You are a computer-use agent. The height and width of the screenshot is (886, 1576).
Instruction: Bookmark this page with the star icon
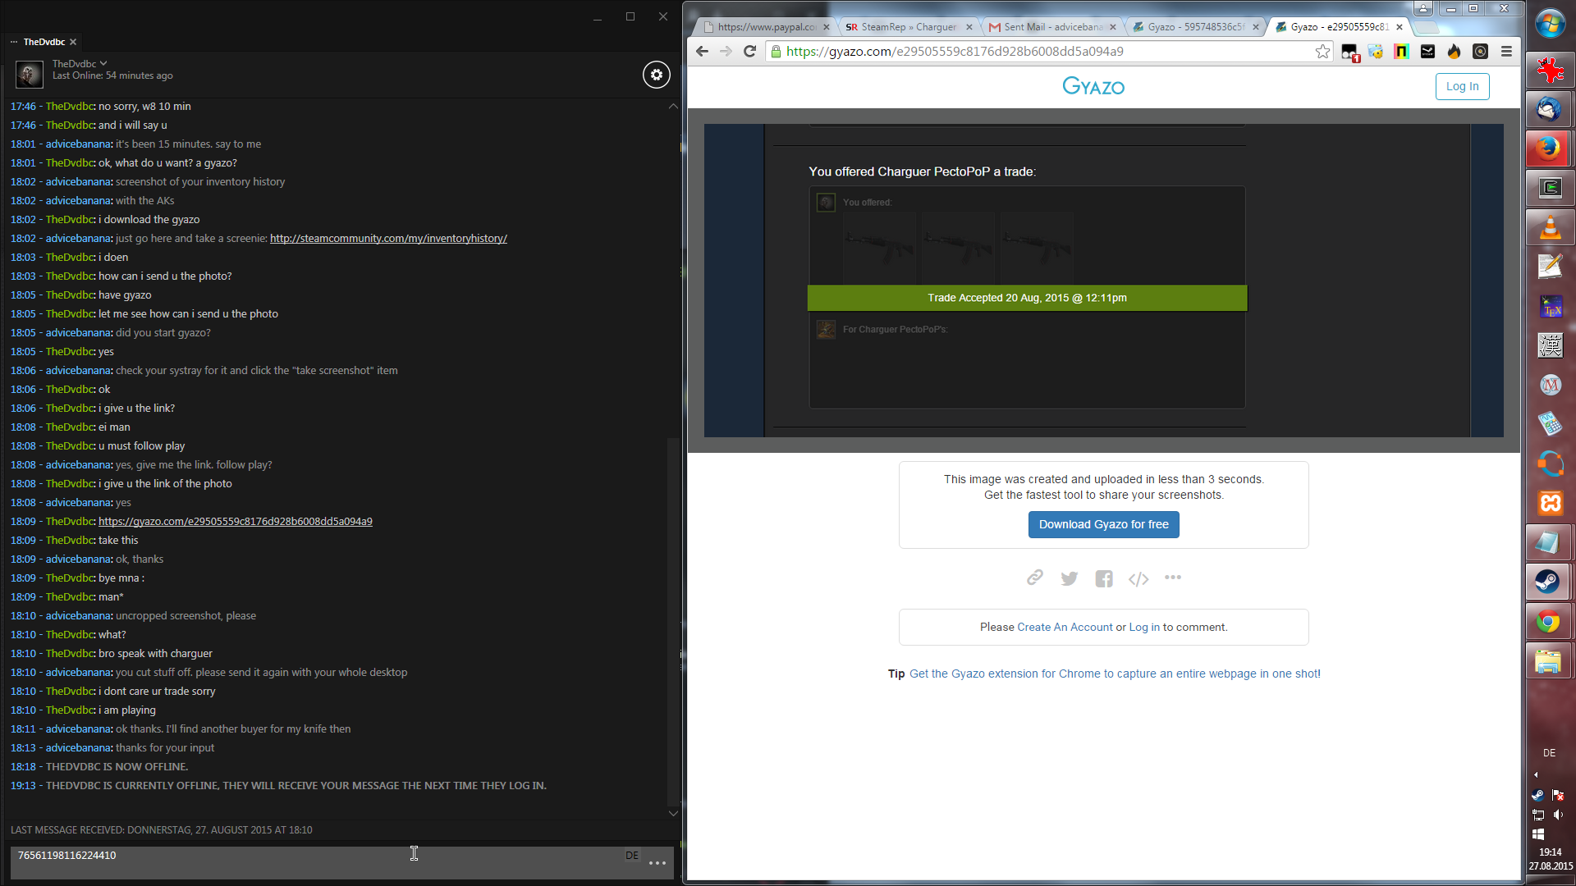coord(1322,52)
